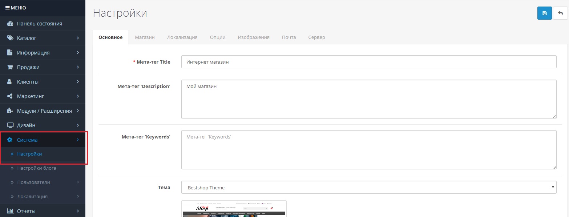Viewport: 569px width, 217px height.
Task: Click the hamburger menu icon
Action: pos(7,8)
